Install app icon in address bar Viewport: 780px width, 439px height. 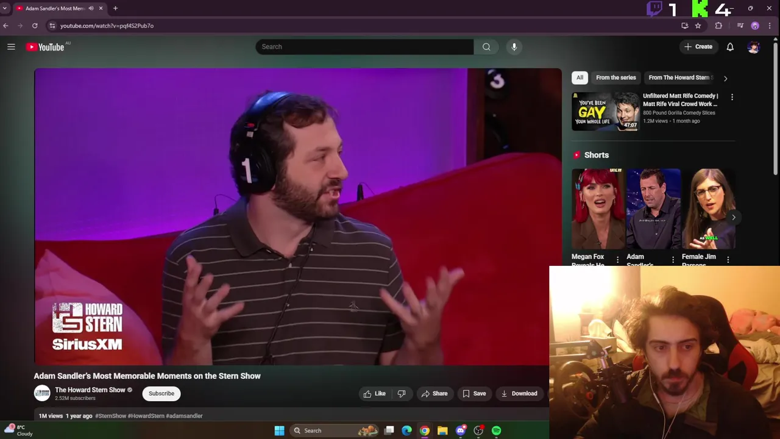[x=685, y=26]
